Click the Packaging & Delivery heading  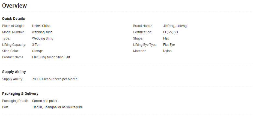(20, 94)
